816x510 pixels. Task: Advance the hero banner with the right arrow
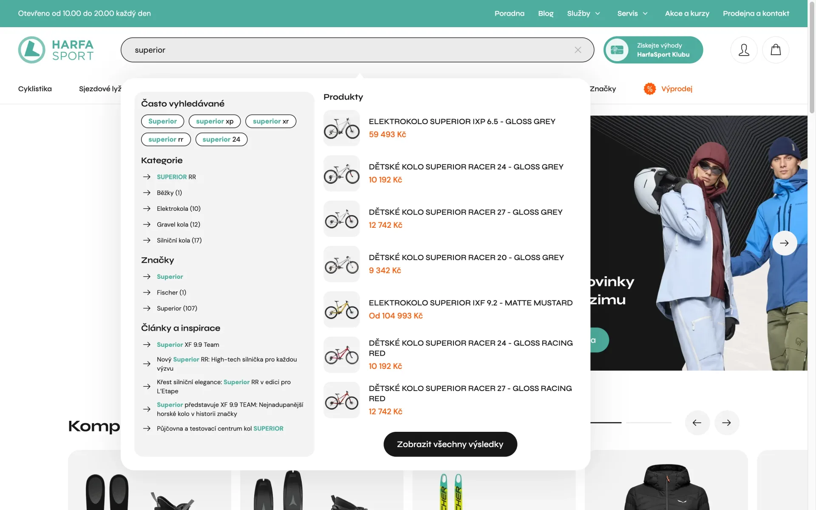click(x=784, y=243)
